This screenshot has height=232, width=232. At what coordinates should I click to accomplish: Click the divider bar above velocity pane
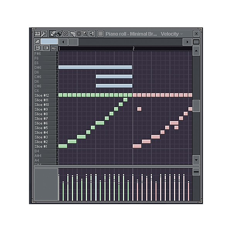pos(117,166)
